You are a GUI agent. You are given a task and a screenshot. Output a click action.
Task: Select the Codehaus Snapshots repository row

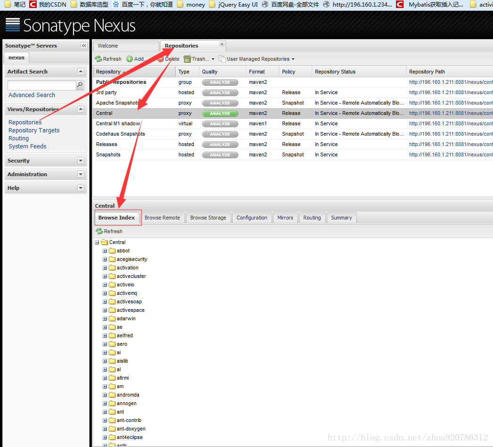[x=293, y=134]
